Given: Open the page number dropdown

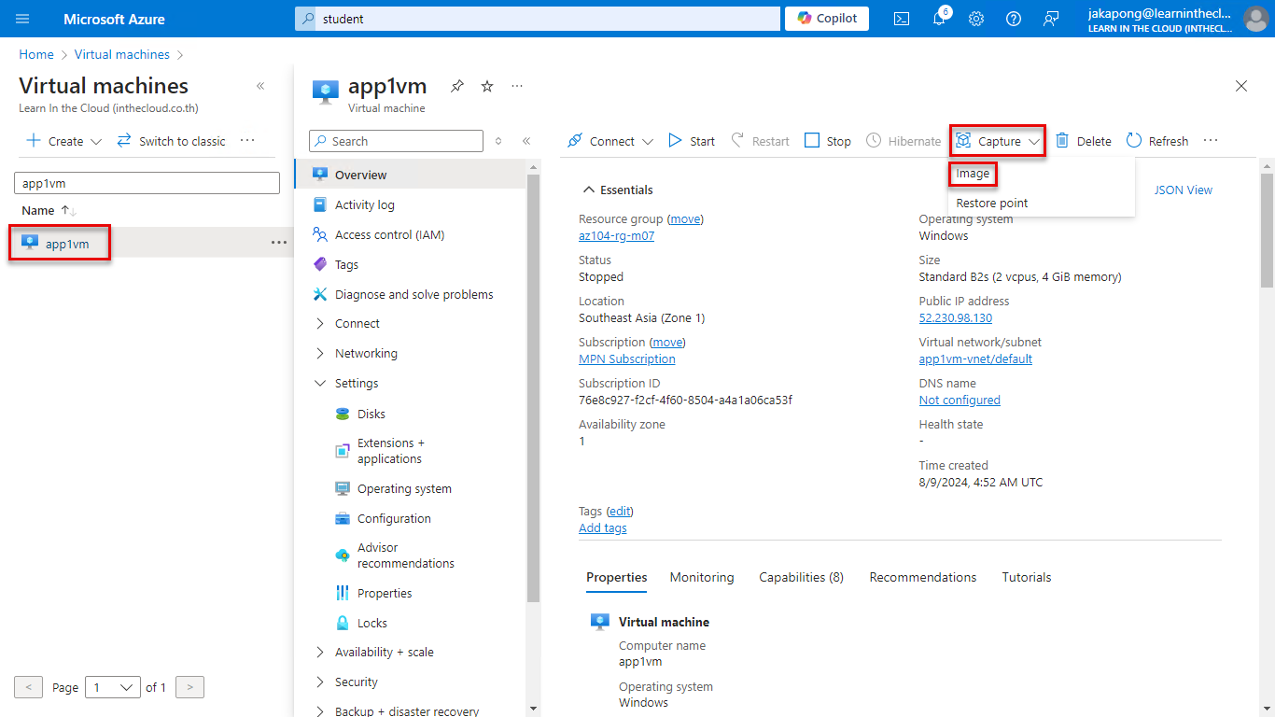Looking at the screenshot, I should pos(113,687).
